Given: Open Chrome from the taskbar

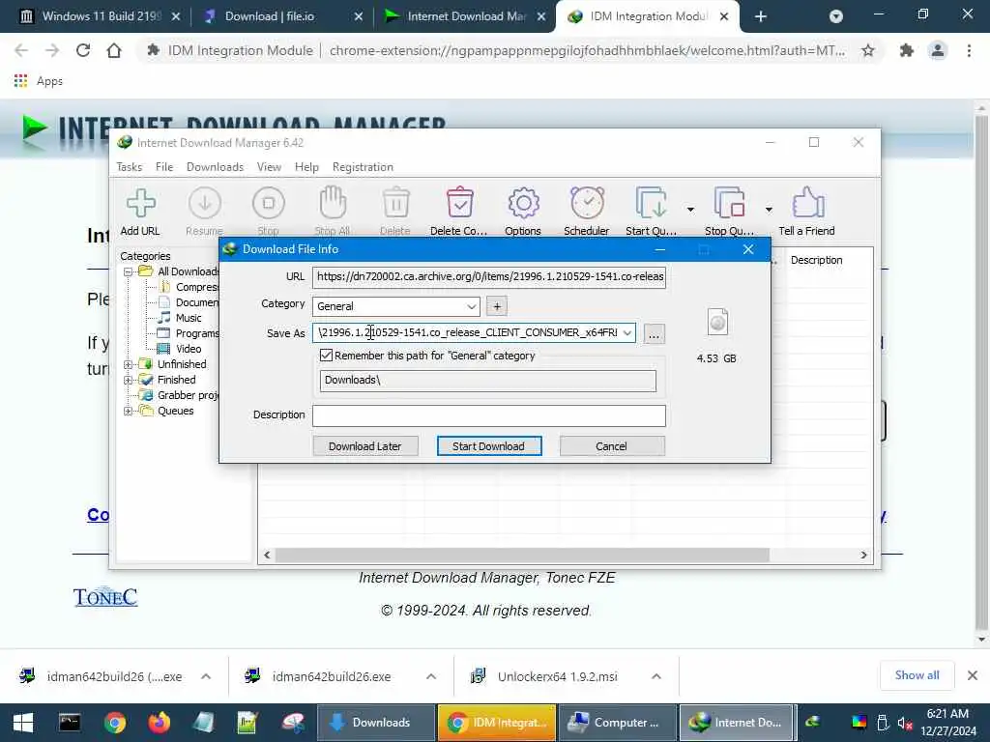Looking at the screenshot, I should [x=115, y=723].
